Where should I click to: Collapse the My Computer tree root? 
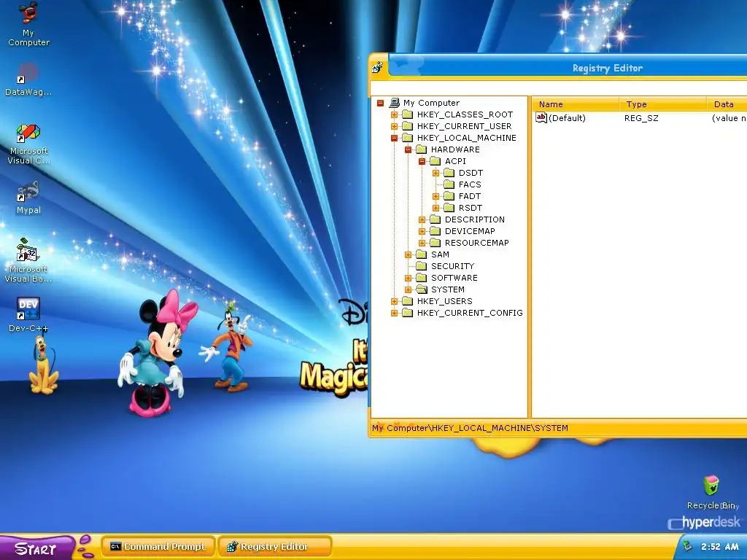tap(380, 103)
